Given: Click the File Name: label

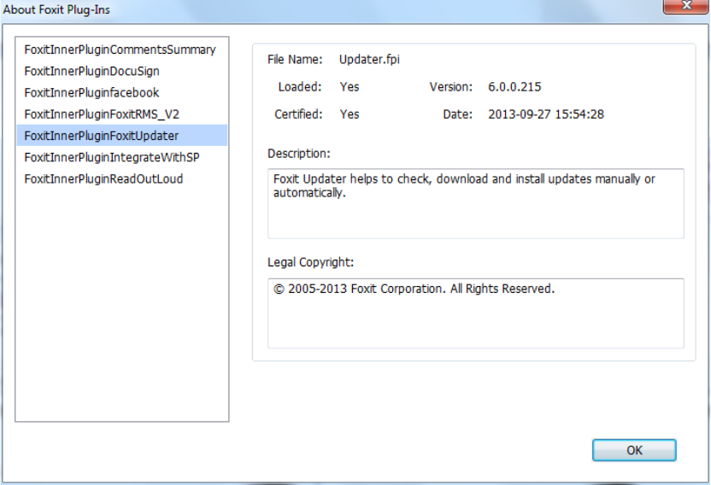Looking at the screenshot, I should click(295, 60).
